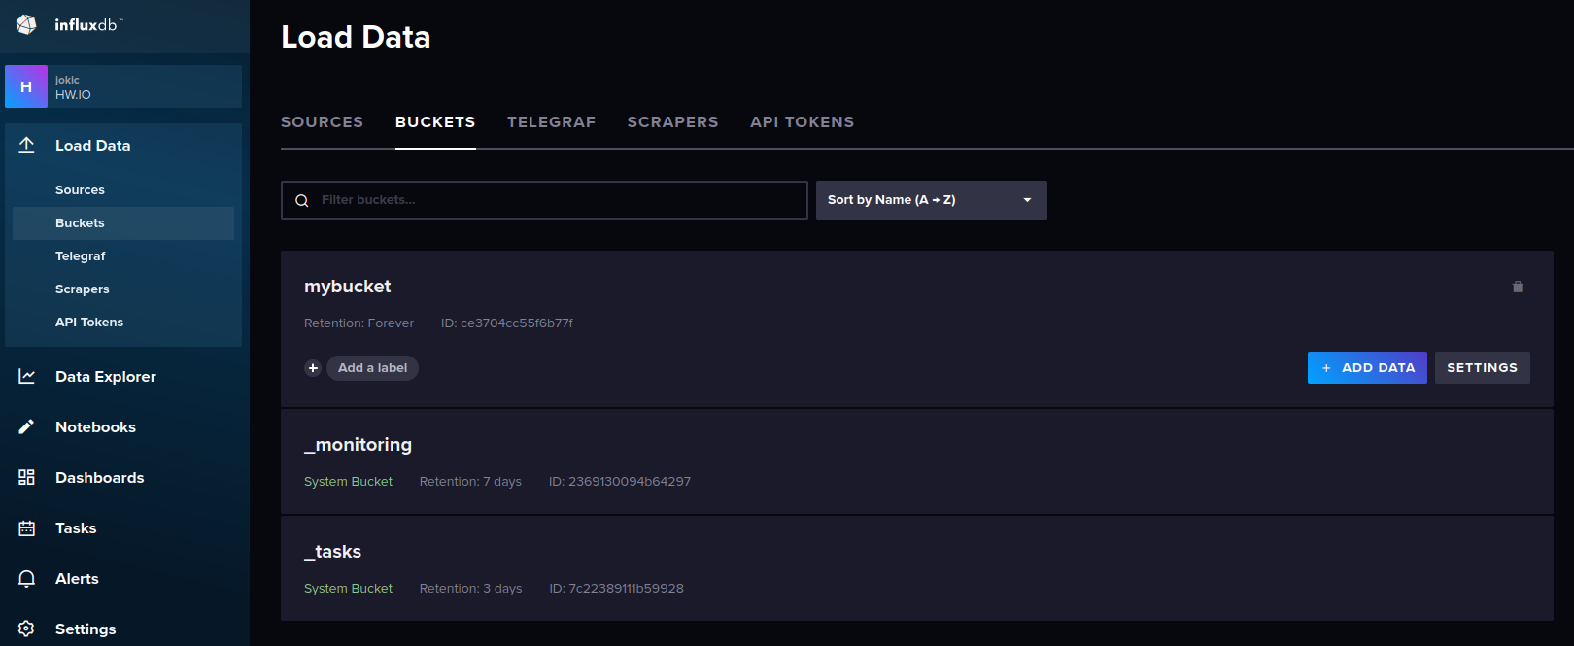Select the Buckets tab
This screenshot has height=646, width=1574.
pos(435,121)
